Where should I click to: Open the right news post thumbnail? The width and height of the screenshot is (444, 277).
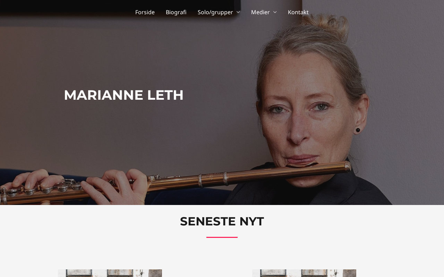pyautogui.click(x=304, y=273)
